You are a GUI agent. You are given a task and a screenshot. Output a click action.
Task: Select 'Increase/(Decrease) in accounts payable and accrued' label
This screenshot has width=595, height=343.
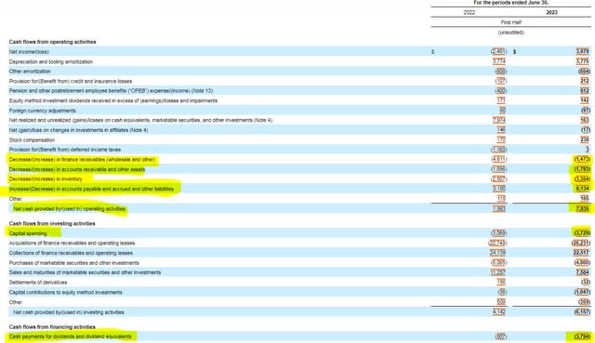pyautogui.click(x=91, y=189)
